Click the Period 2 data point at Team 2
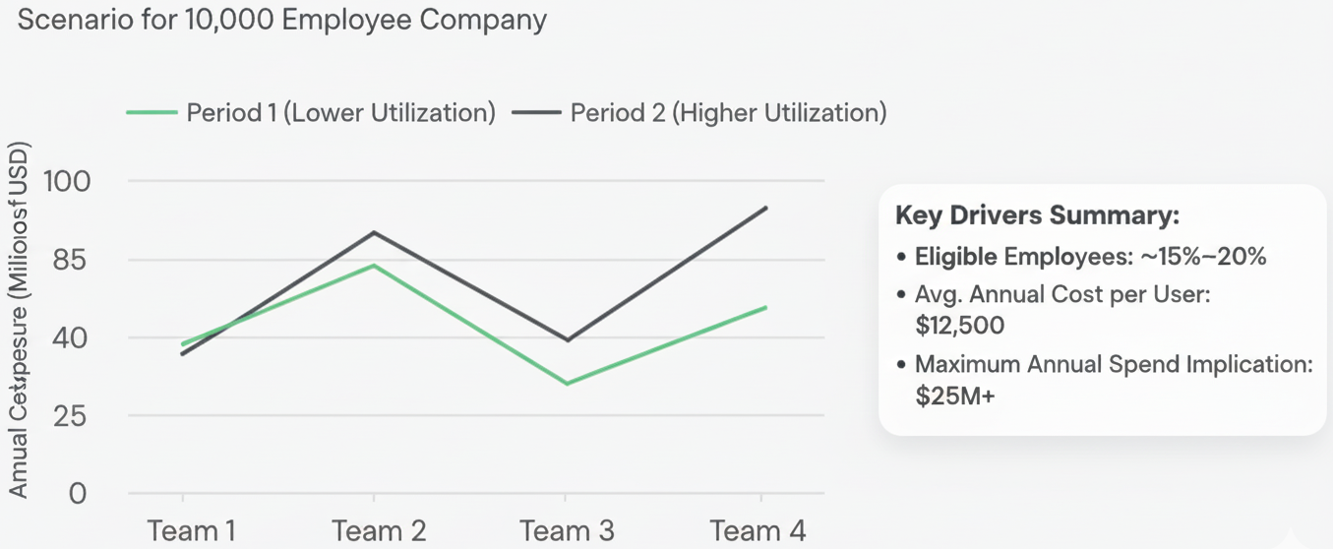This screenshot has height=549, width=1333. pos(374,232)
